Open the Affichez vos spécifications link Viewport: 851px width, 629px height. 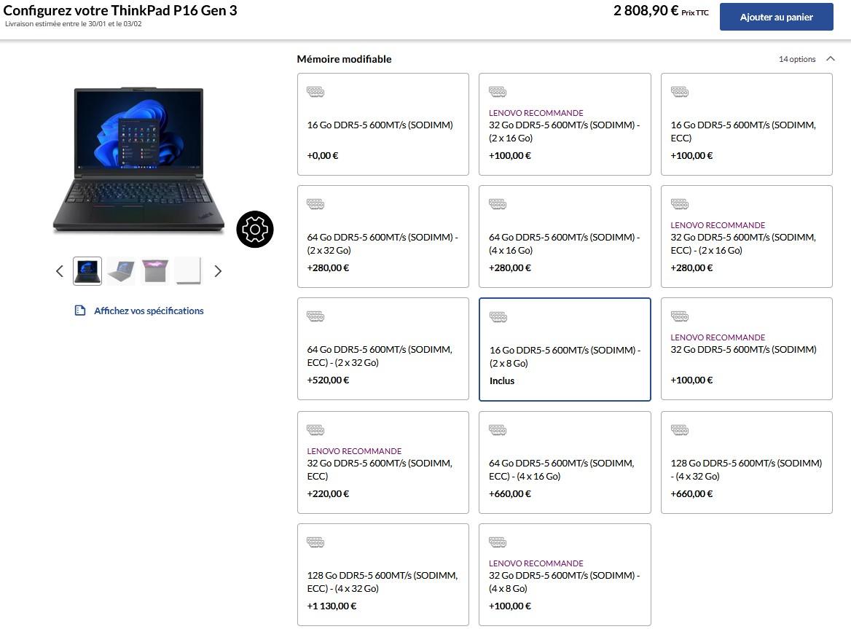[149, 310]
